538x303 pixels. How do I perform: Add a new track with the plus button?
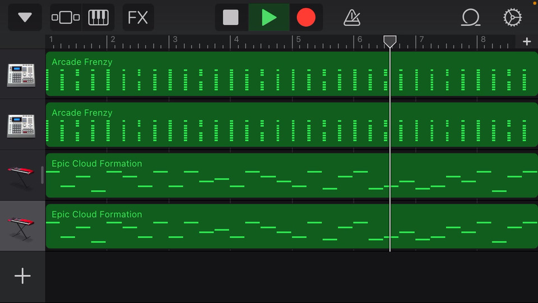click(22, 276)
